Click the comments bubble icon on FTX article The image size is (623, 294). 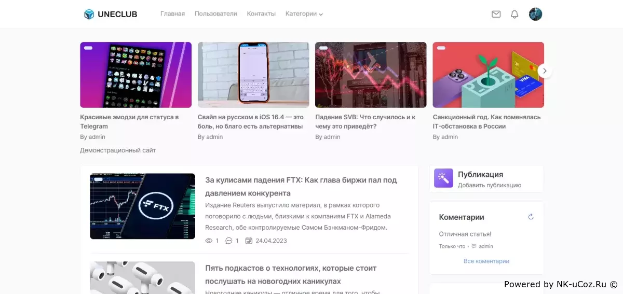(x=229, y=241)
